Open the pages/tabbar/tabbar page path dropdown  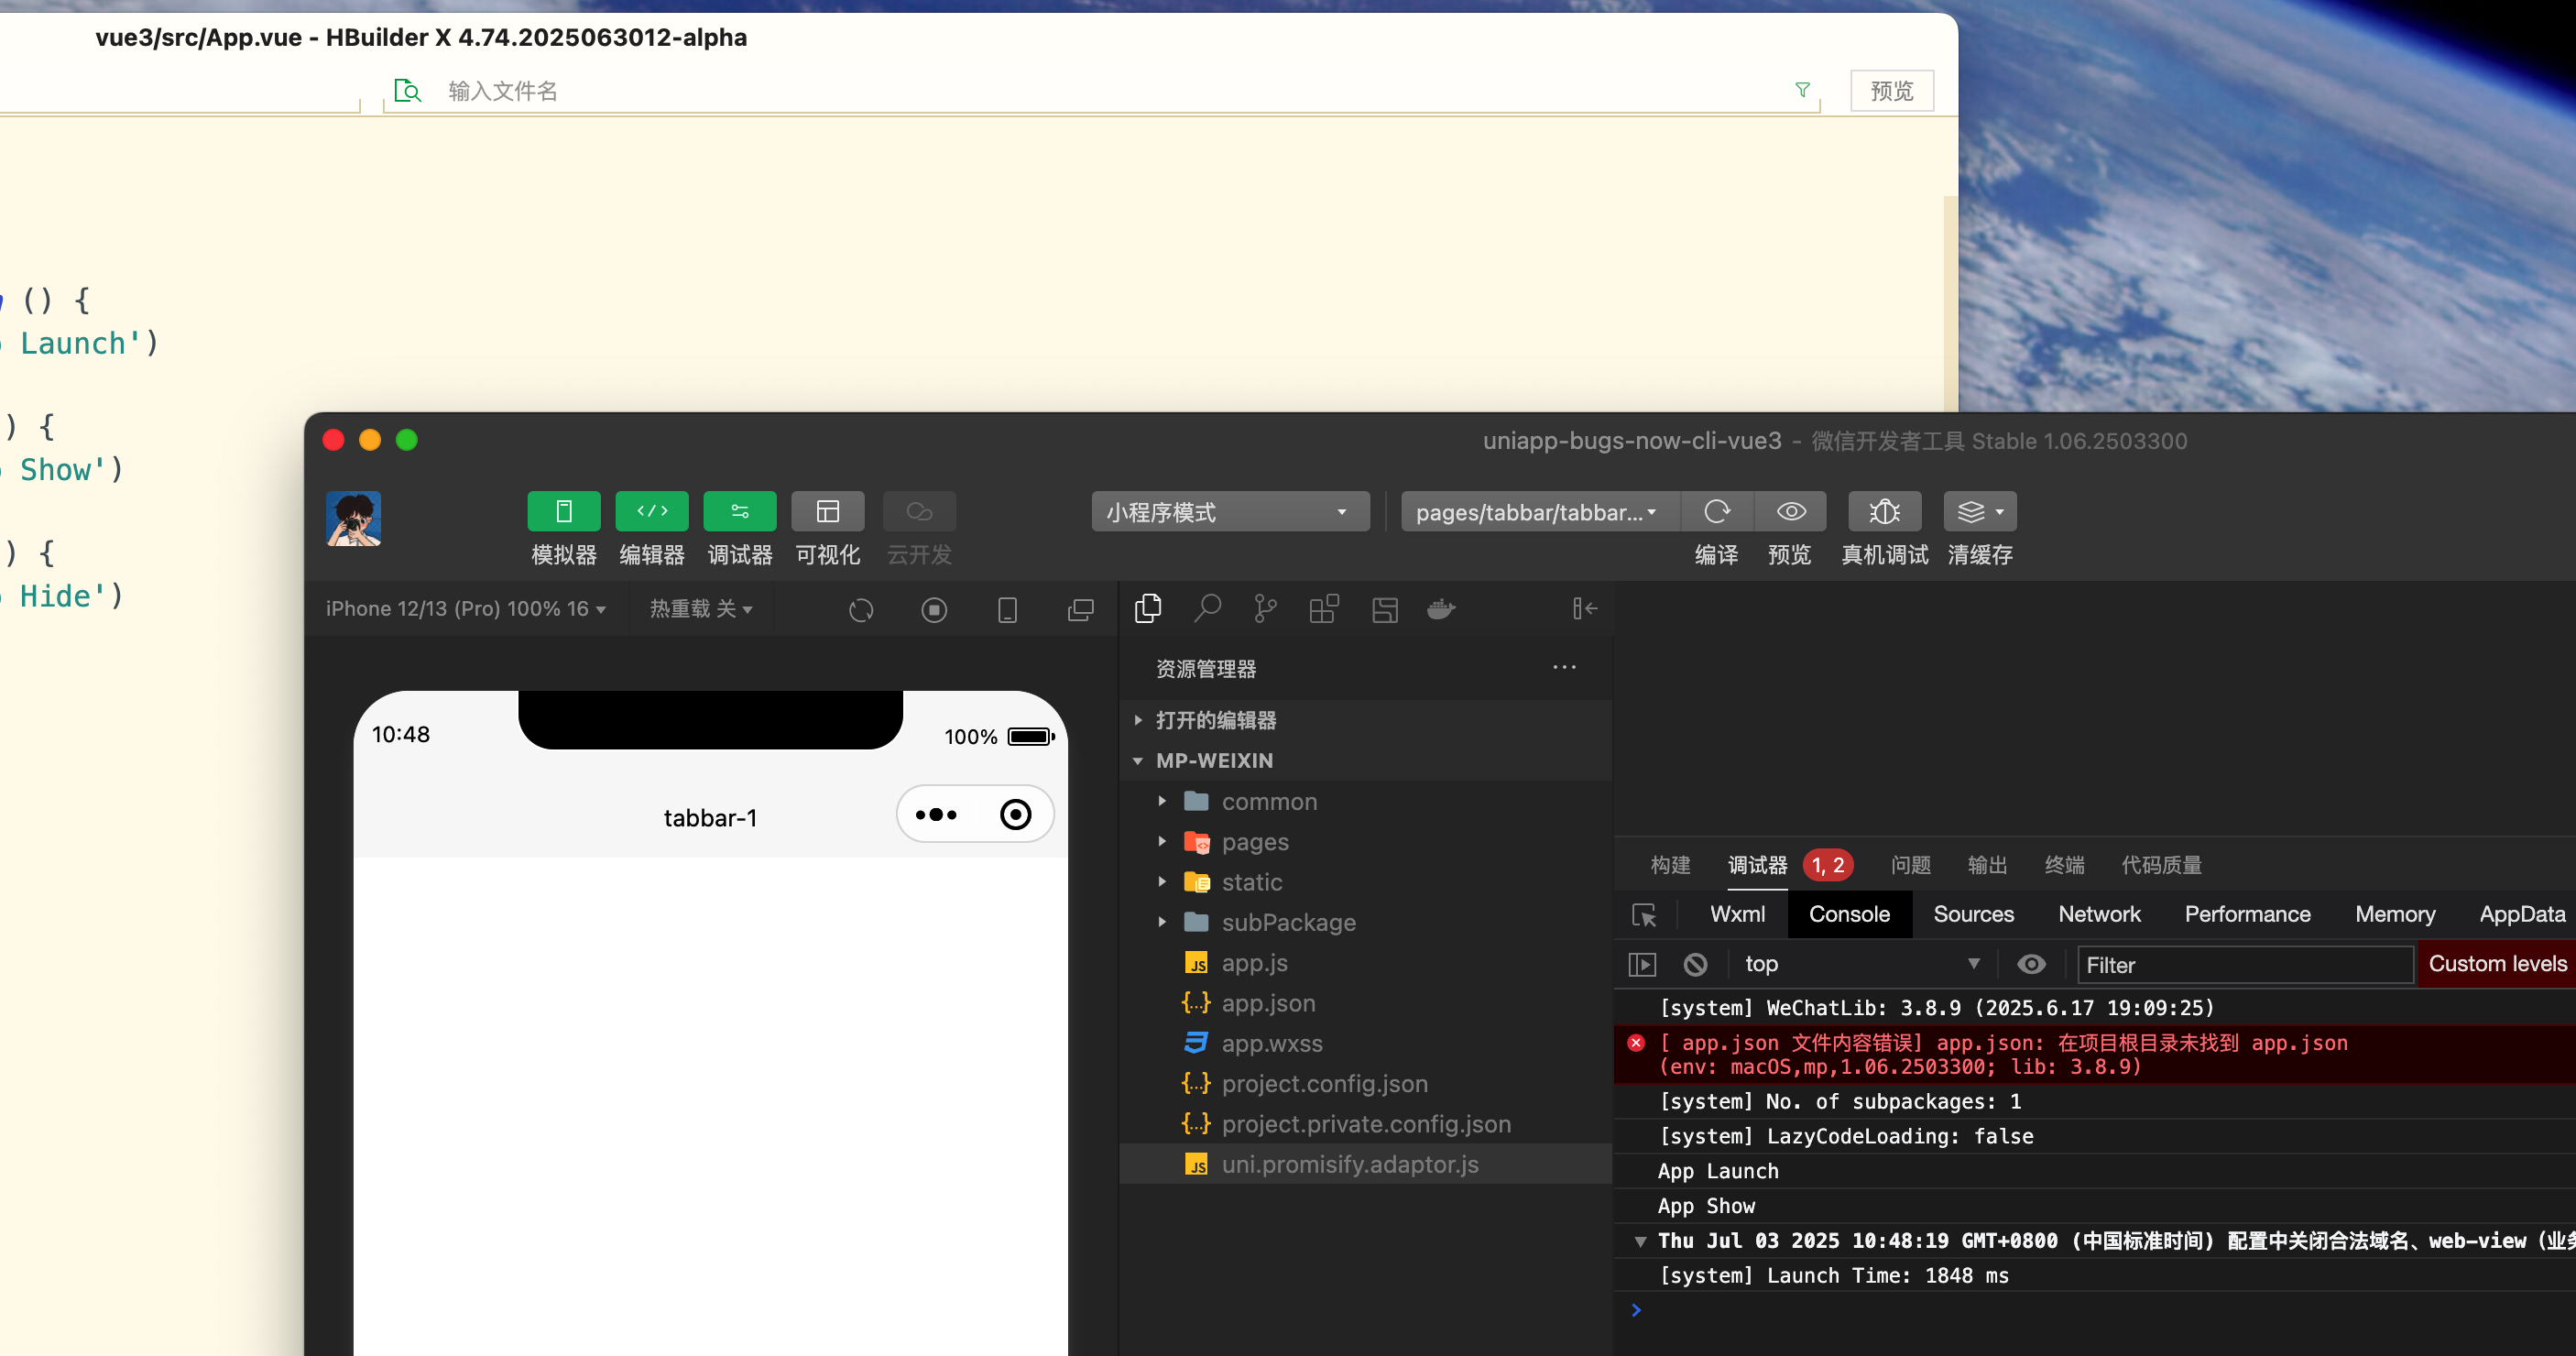1539,512
